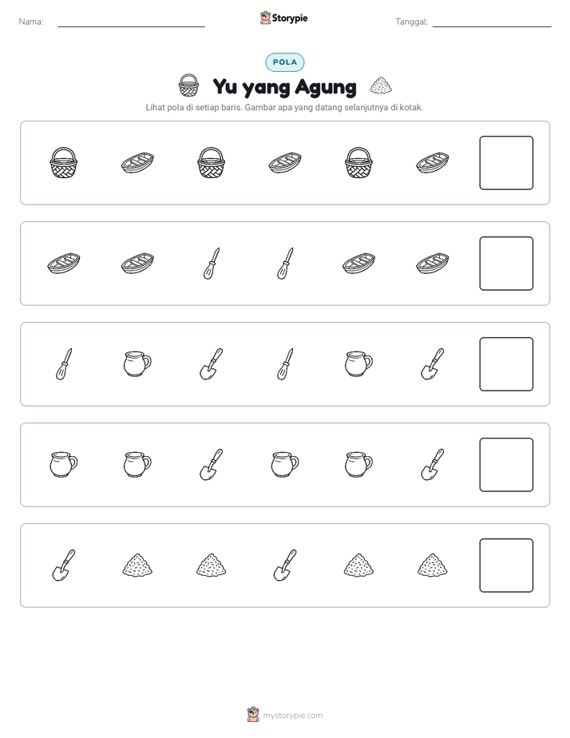Screen dimensions: 570x738
Task: Click the Storypie logo at top
Action: click(283, 18)
